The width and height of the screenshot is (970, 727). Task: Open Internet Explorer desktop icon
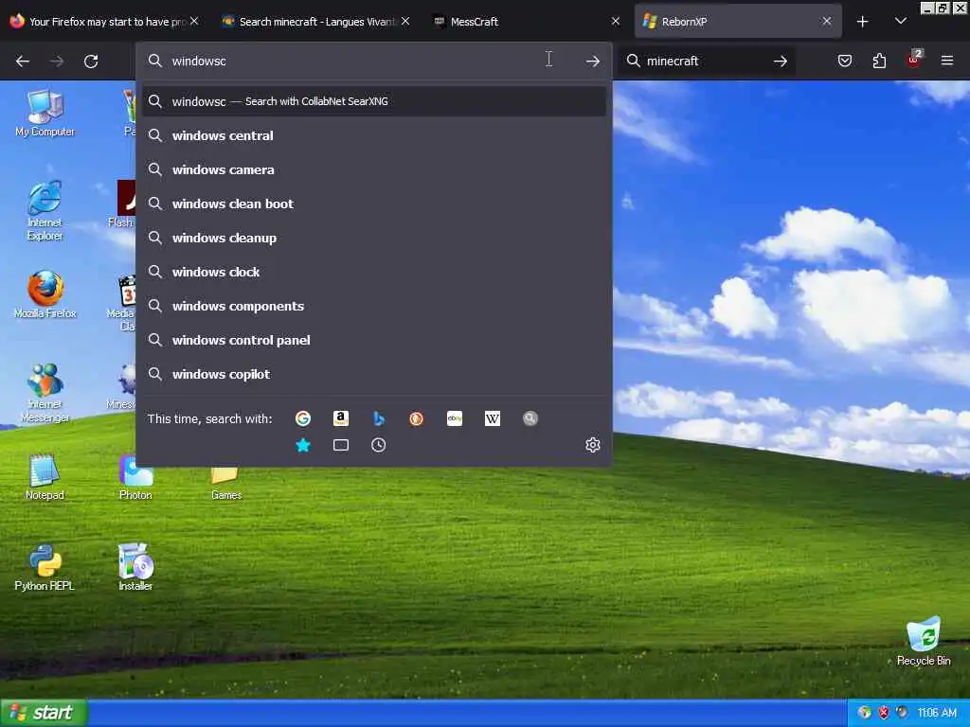45,210
